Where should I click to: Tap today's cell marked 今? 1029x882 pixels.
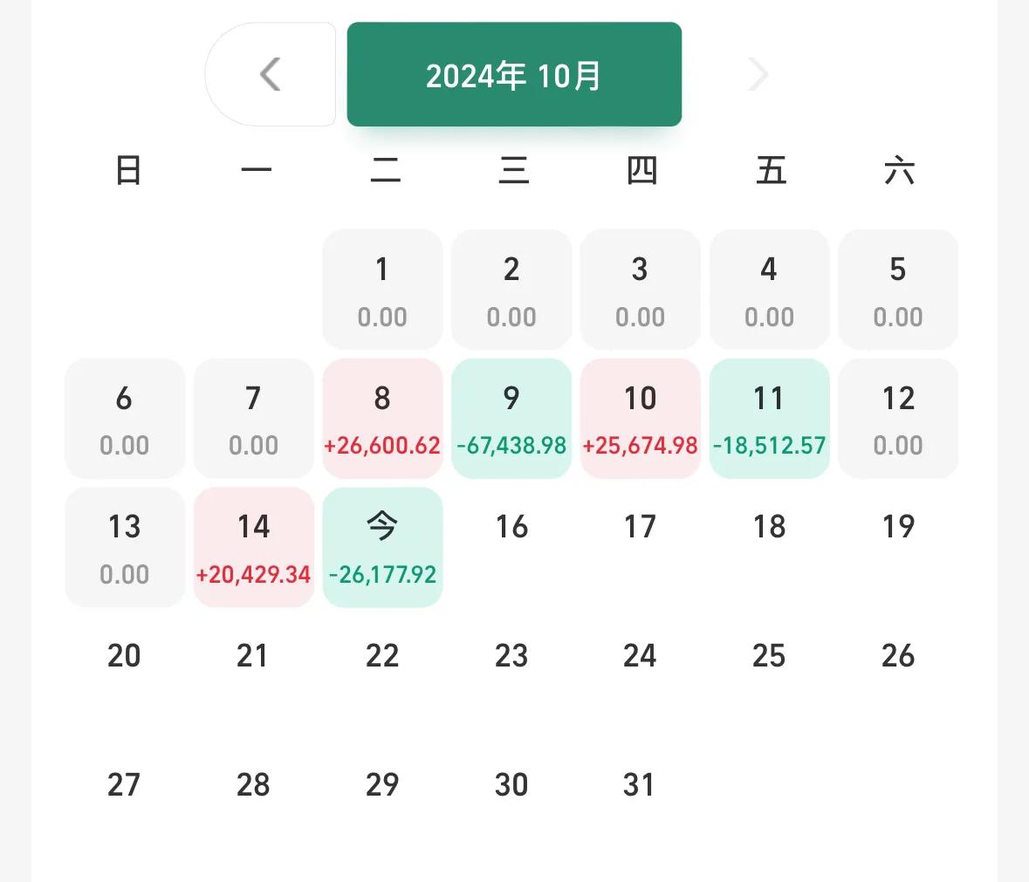pos(382,547)
